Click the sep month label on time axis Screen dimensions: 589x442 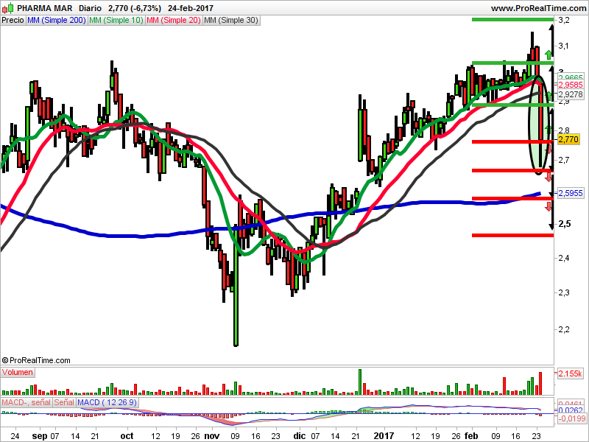[x=40, y=436]
